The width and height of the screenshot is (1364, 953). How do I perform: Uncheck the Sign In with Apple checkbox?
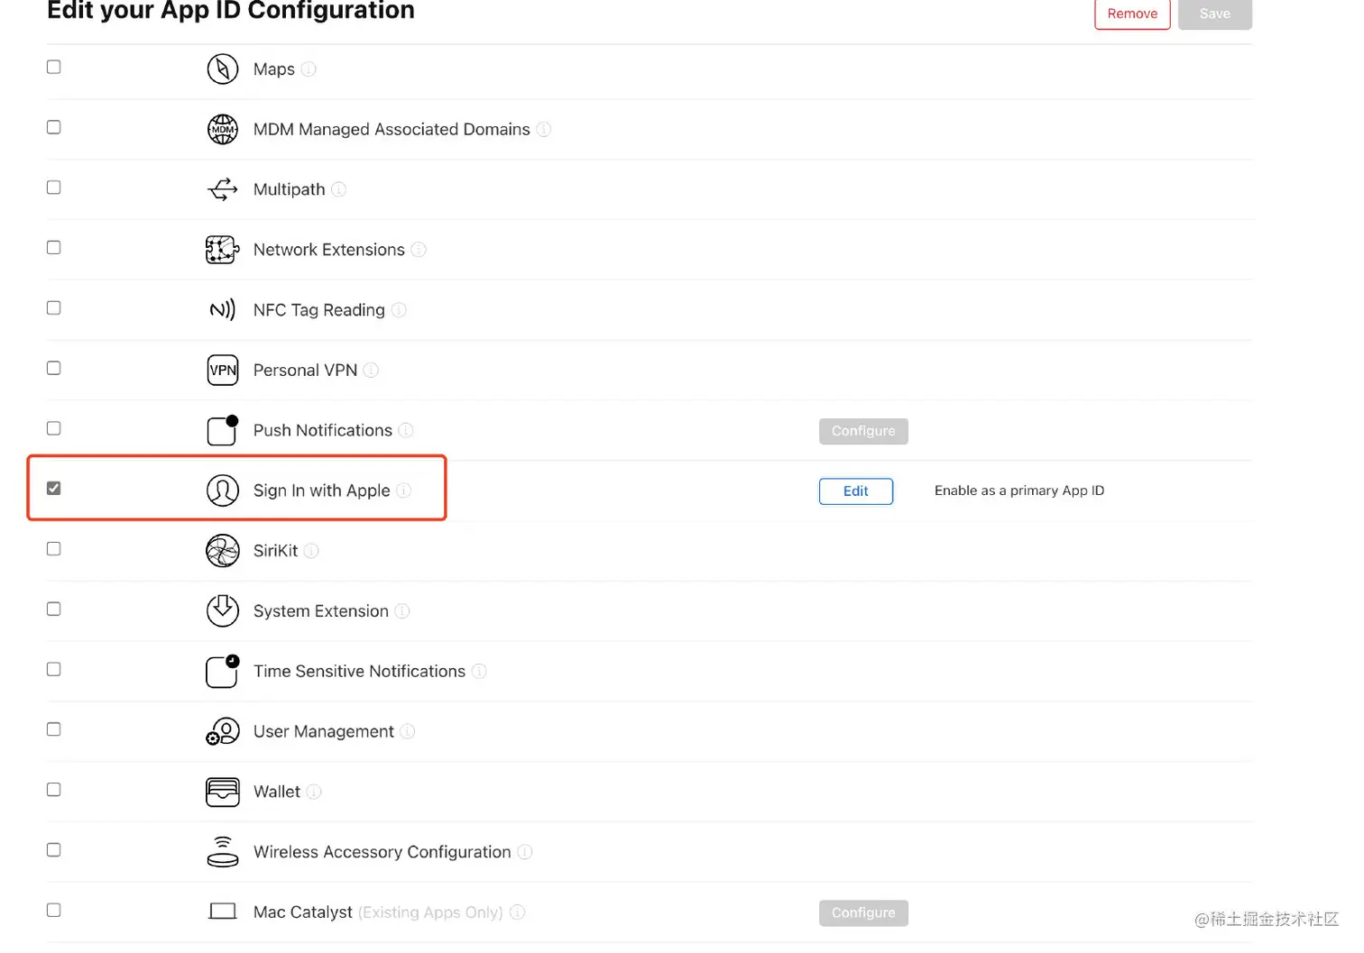click(x=53, y=488)
